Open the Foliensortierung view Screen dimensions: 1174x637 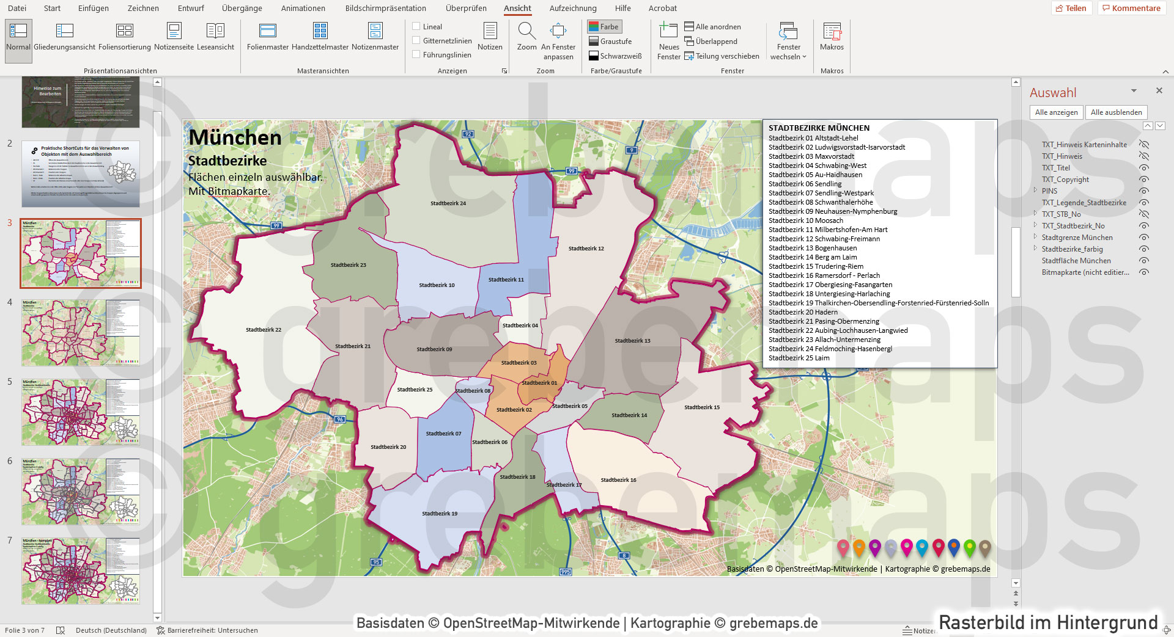point(125,37)
